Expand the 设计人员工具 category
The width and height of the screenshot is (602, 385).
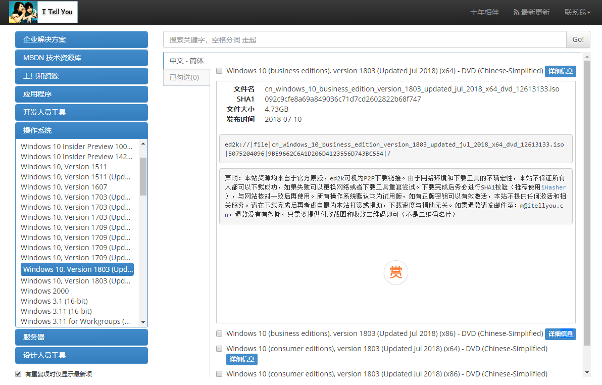click(81, 355)
